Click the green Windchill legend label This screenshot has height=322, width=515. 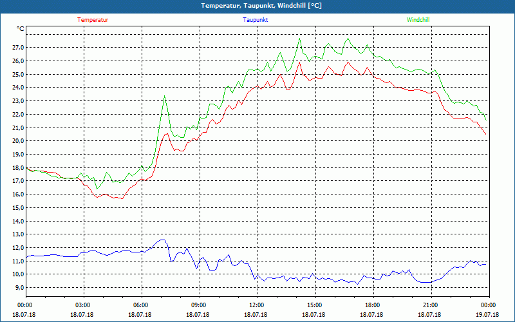(418, 20)
